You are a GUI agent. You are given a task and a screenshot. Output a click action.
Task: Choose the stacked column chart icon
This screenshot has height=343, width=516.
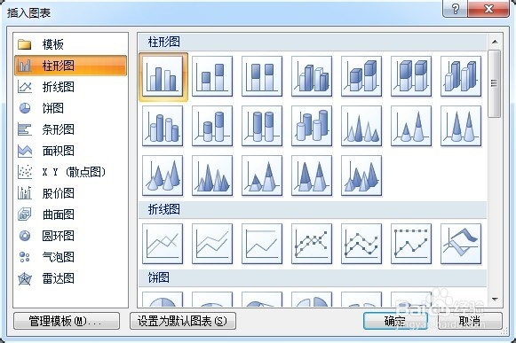212,76
